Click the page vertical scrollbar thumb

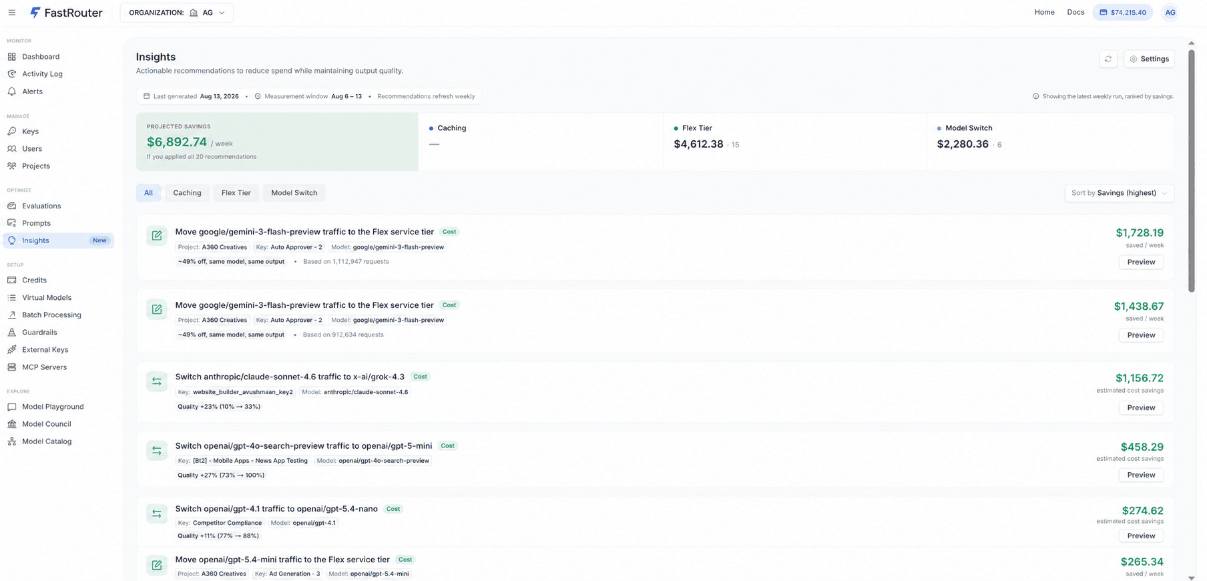1192,170
